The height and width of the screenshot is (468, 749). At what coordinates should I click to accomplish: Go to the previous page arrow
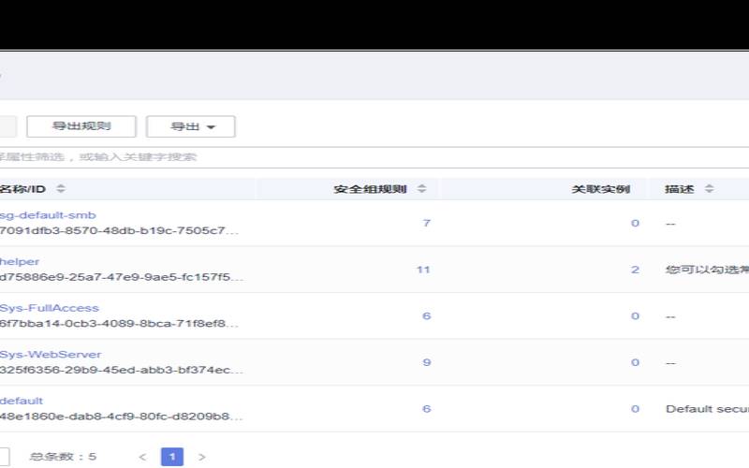142,458
